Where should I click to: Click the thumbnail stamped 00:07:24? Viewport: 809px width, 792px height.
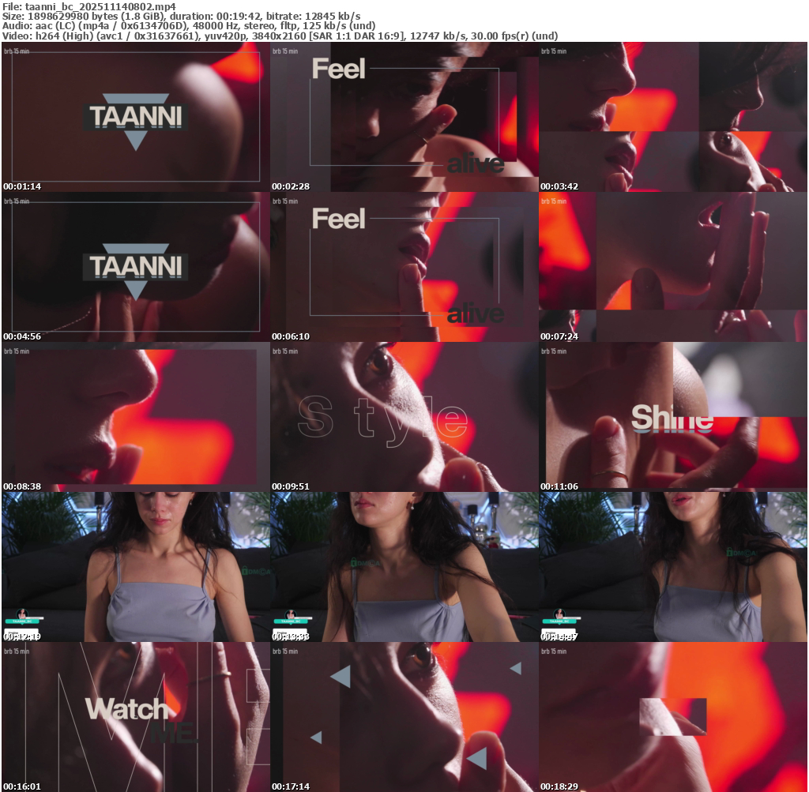(673, 267)
